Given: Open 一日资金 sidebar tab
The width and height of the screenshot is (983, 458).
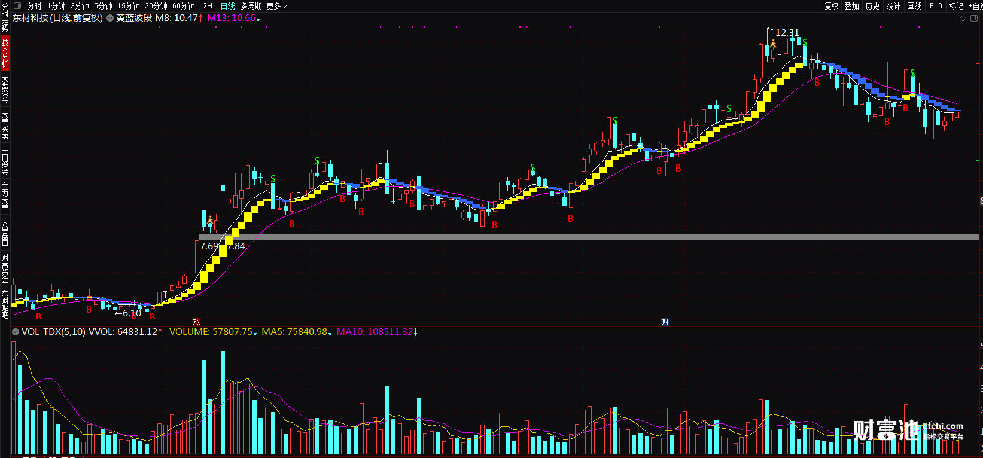Looking at the screenshot, I should [x=5, y=161].
